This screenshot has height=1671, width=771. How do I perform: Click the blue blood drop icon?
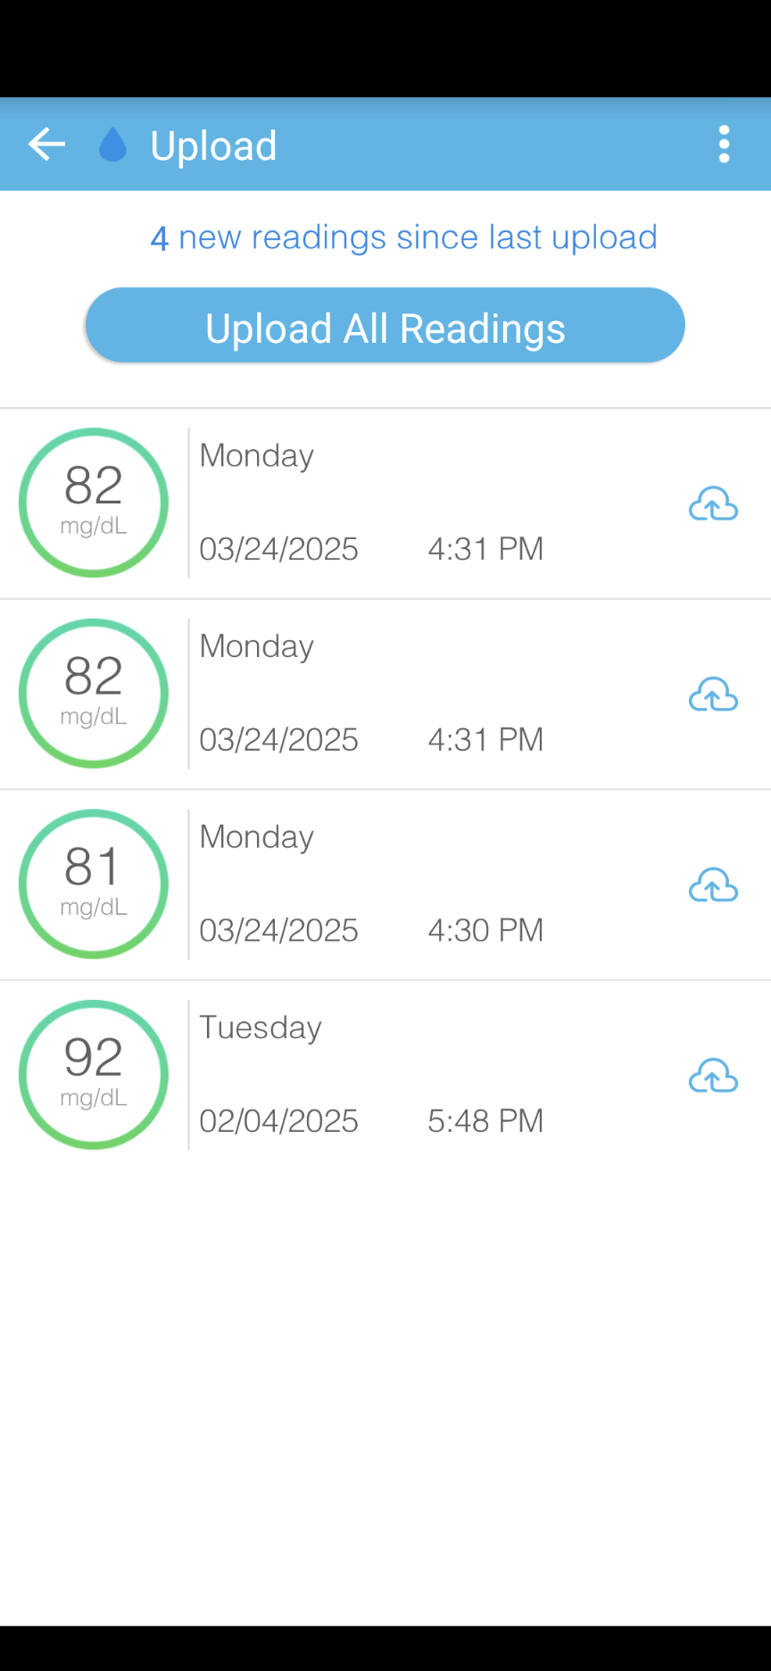tap(112, 145)
